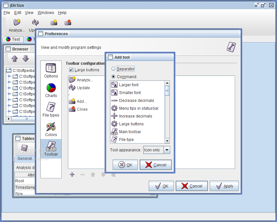Click the Analyze folder icon in main toolbar
The image size is (277, 222).
point(17,22)
